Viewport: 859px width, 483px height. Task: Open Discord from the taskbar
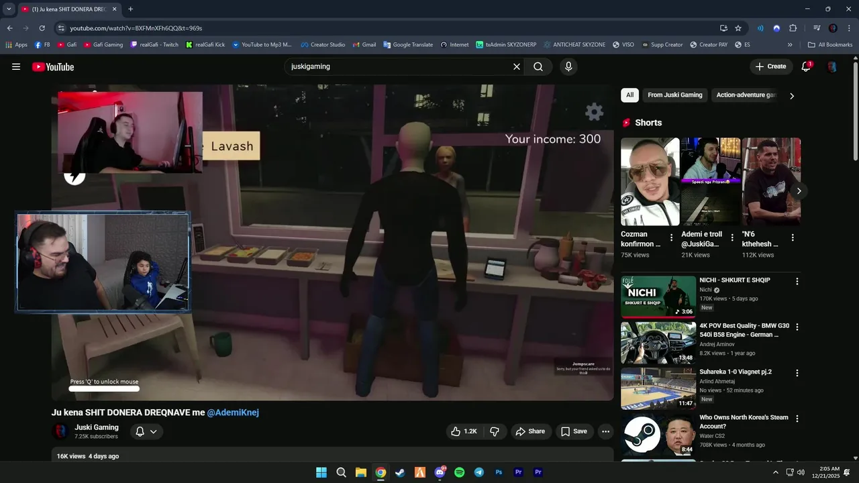(440, 472)
